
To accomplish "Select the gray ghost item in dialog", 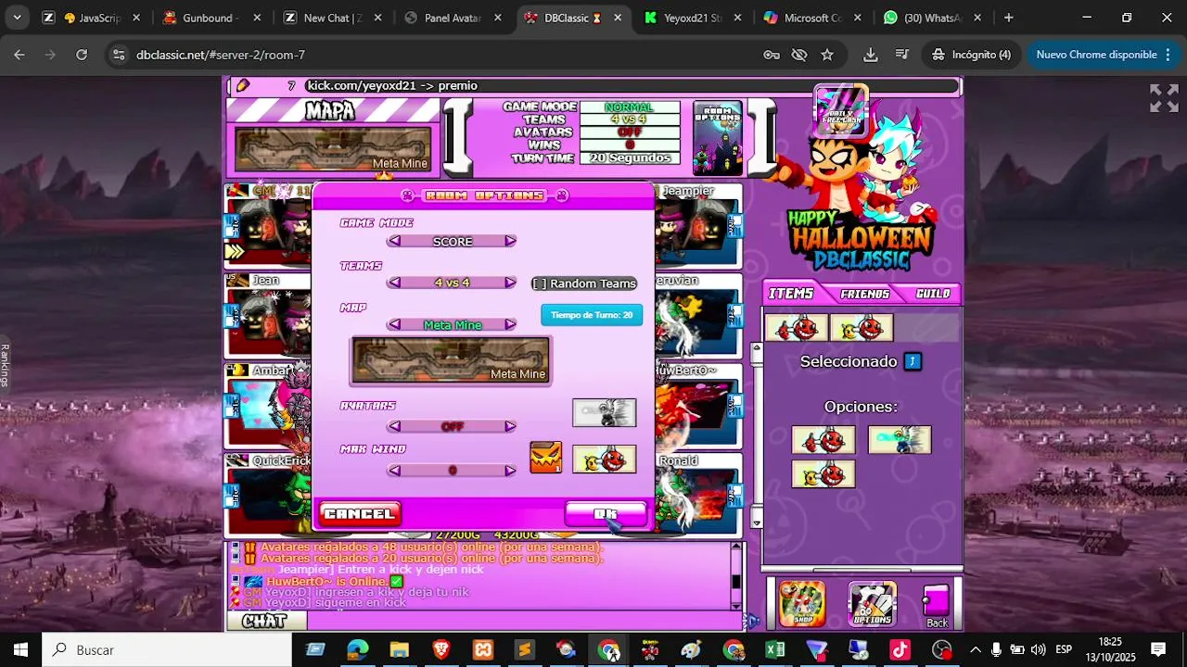I will pyautogui.click(x=605, y=412).
